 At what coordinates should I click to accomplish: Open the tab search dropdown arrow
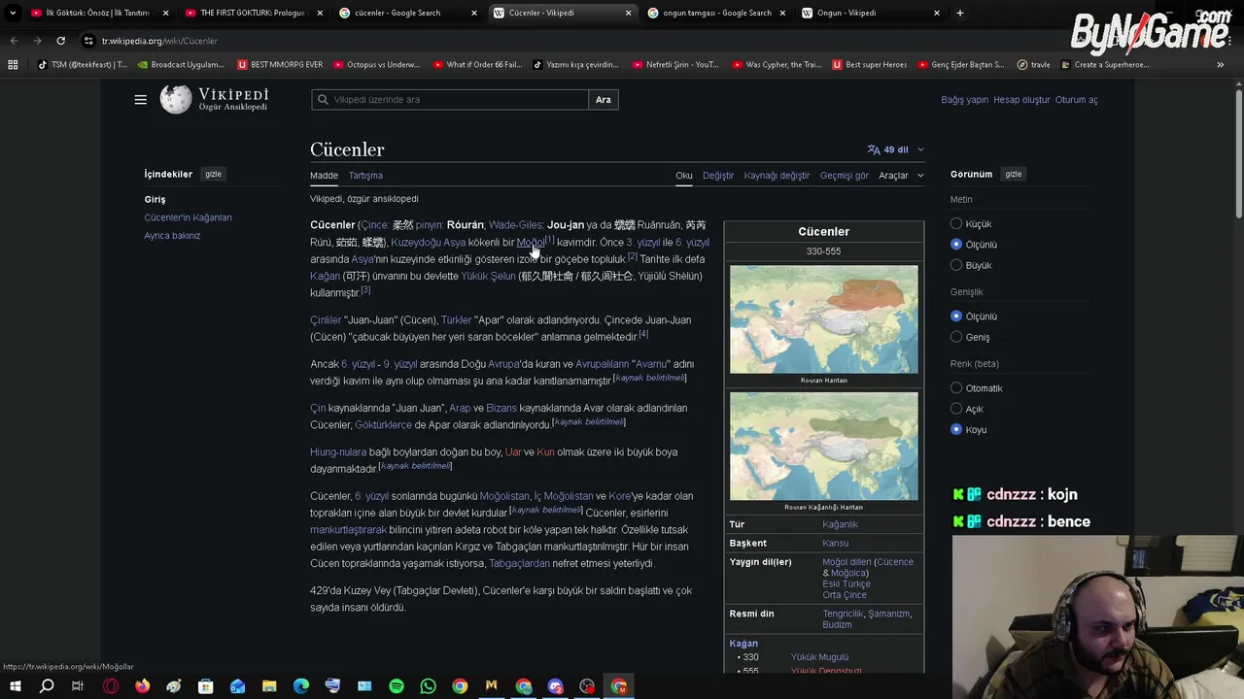13,13
